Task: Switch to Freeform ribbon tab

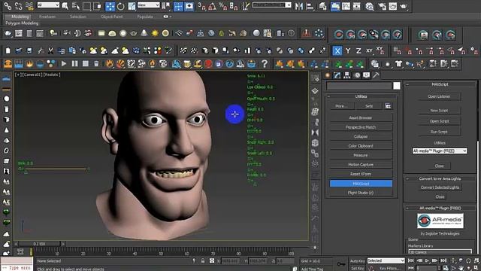Action: pyautogui.click(x=47, y=17)
